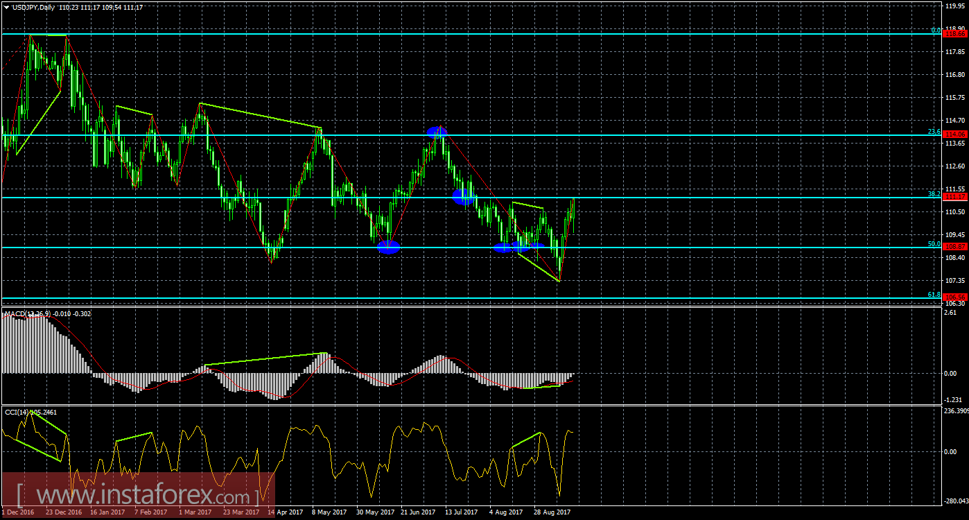
Task: Click the 111.17 price tag on the axis
Action: (954, 198)
